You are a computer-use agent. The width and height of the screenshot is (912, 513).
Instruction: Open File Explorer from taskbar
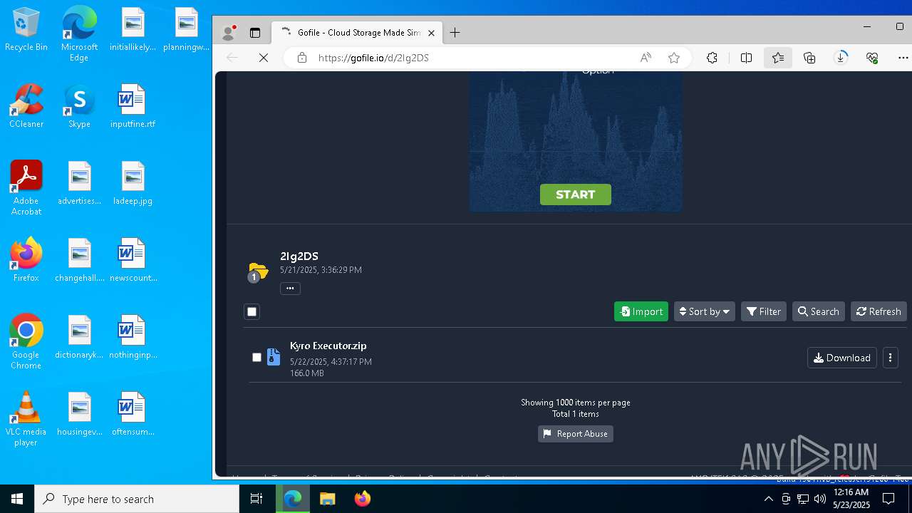tap(327, 499)
